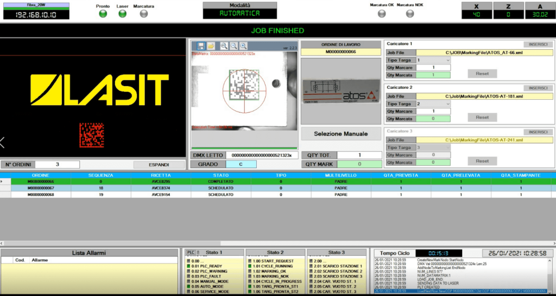The height and width of the screenshot is (296, 556).
Task: Click the SCARICO STAZIONE 1 indicator
Action: 311,266
